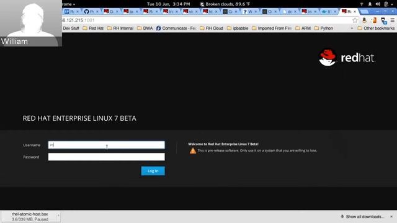Screen dimensions: 397x223
Task: Close the active Red Hat tab
Action: tap(355, 12)
